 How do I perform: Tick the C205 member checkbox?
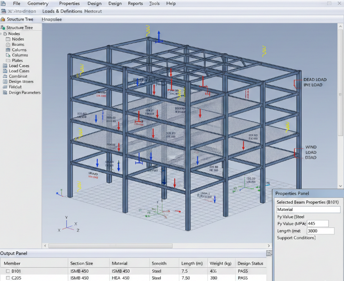(x=7, y=278)
